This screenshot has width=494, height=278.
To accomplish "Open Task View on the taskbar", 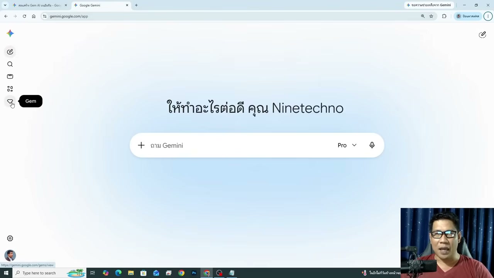I will [93, 273].
